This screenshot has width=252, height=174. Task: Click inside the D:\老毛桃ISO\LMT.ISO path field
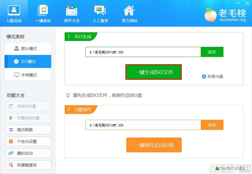click(140, 52)
